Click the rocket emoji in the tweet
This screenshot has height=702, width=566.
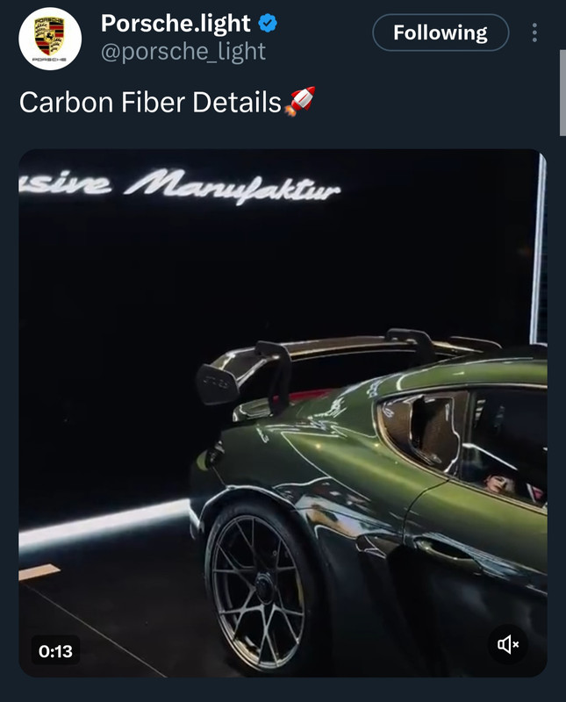click(x=300, y=102)
